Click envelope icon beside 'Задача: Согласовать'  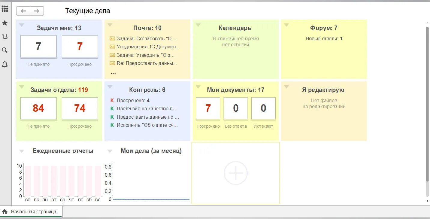112,38
